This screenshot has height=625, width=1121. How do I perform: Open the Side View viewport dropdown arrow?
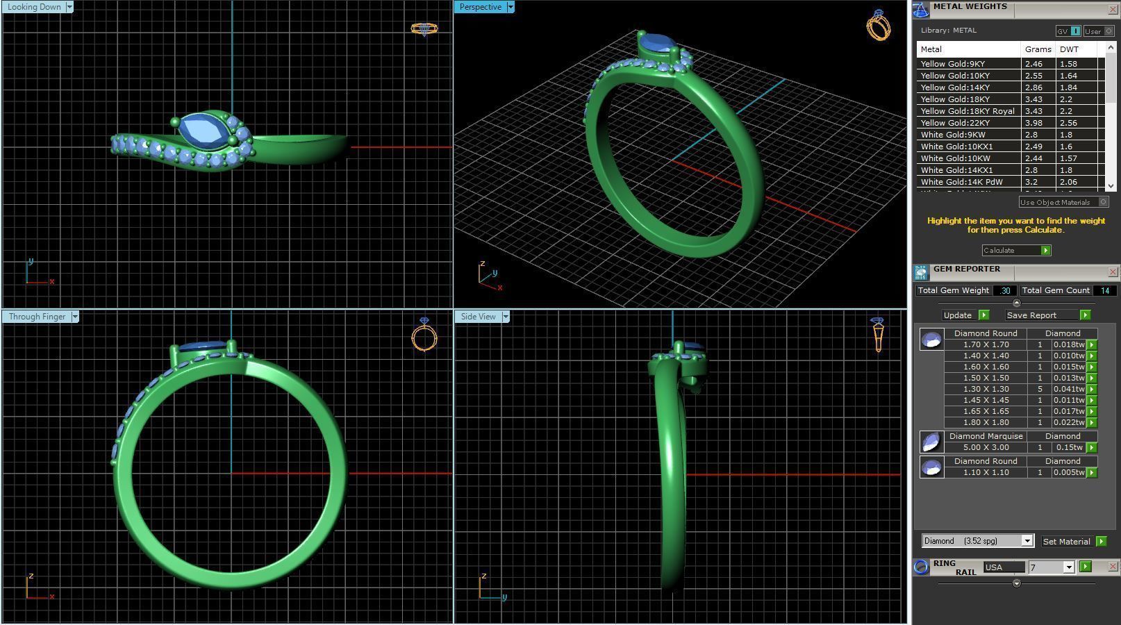(506, 317)
